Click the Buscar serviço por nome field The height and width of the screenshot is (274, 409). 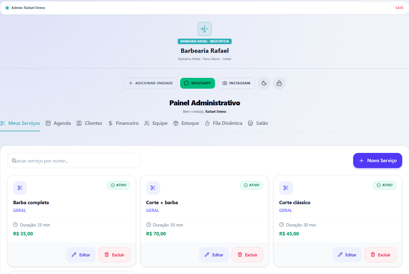[x=74, y=161]
